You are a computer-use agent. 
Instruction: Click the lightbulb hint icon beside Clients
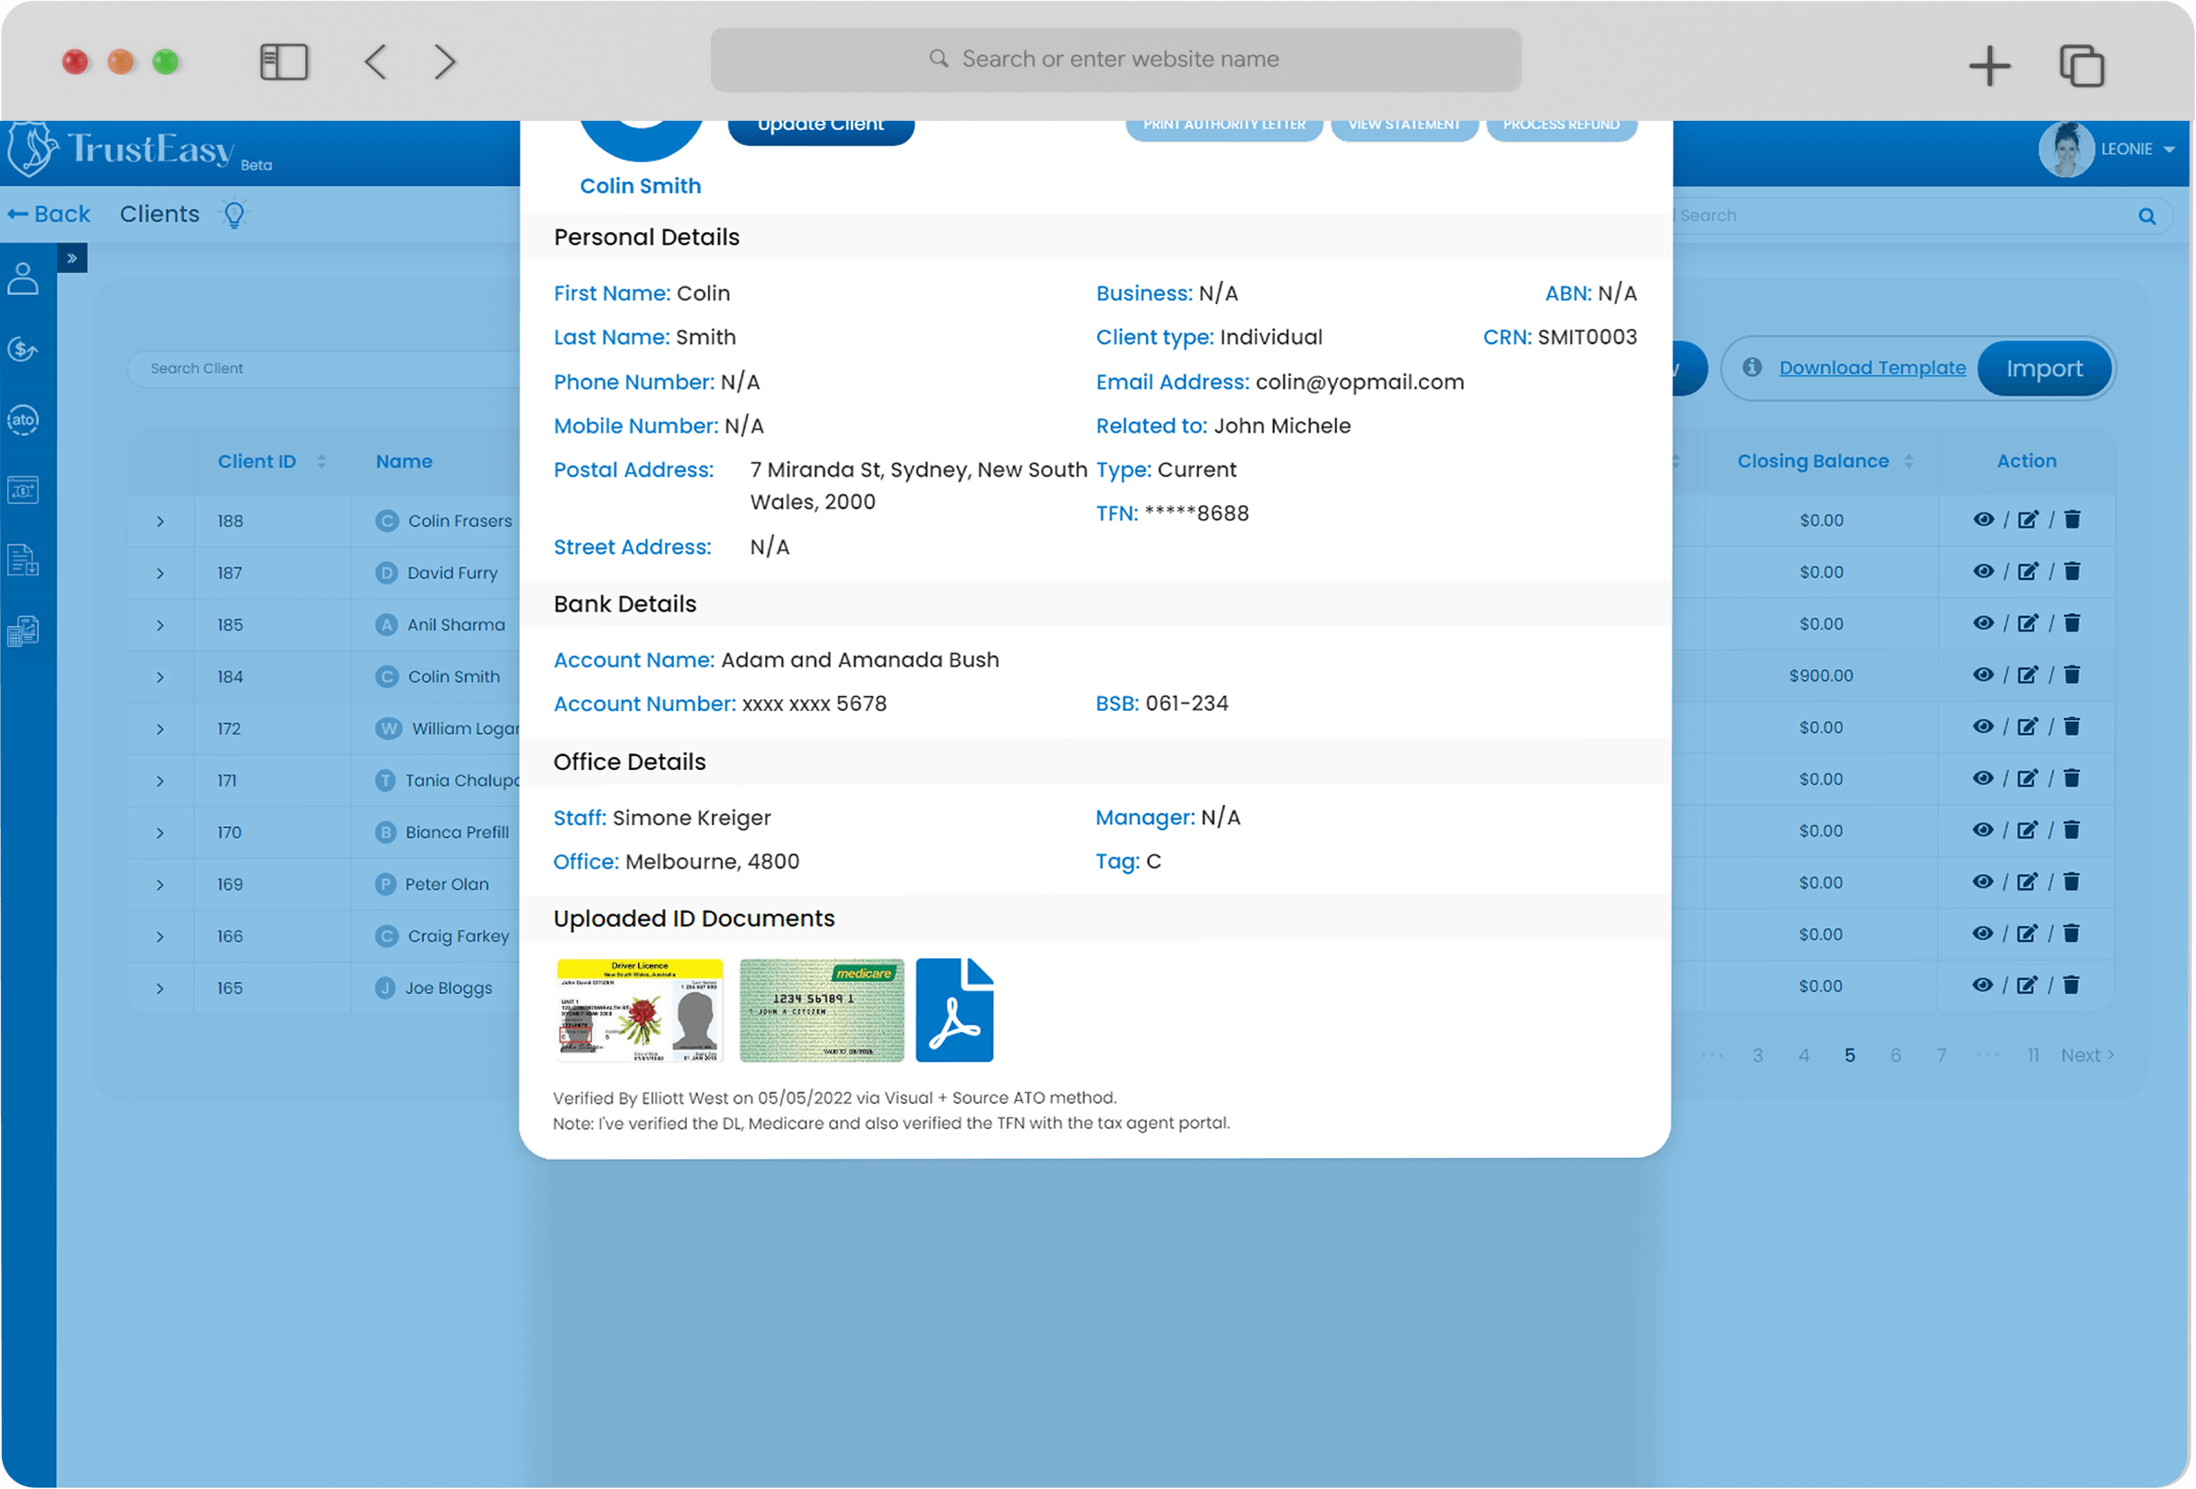point(234,215)
